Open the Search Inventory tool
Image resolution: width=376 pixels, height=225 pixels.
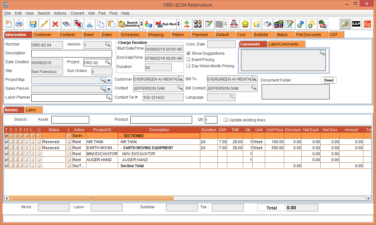(128, 24)
